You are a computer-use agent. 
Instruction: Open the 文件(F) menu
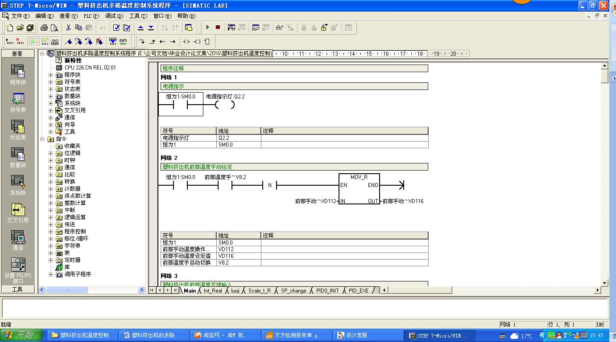point(20,16)
